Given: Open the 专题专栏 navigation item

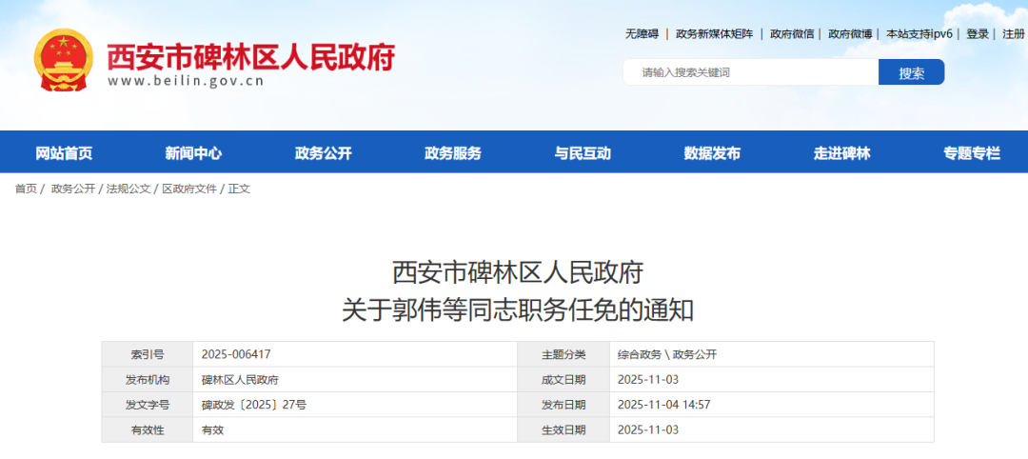Looking at the screenshot, I should tap(972, 152).
